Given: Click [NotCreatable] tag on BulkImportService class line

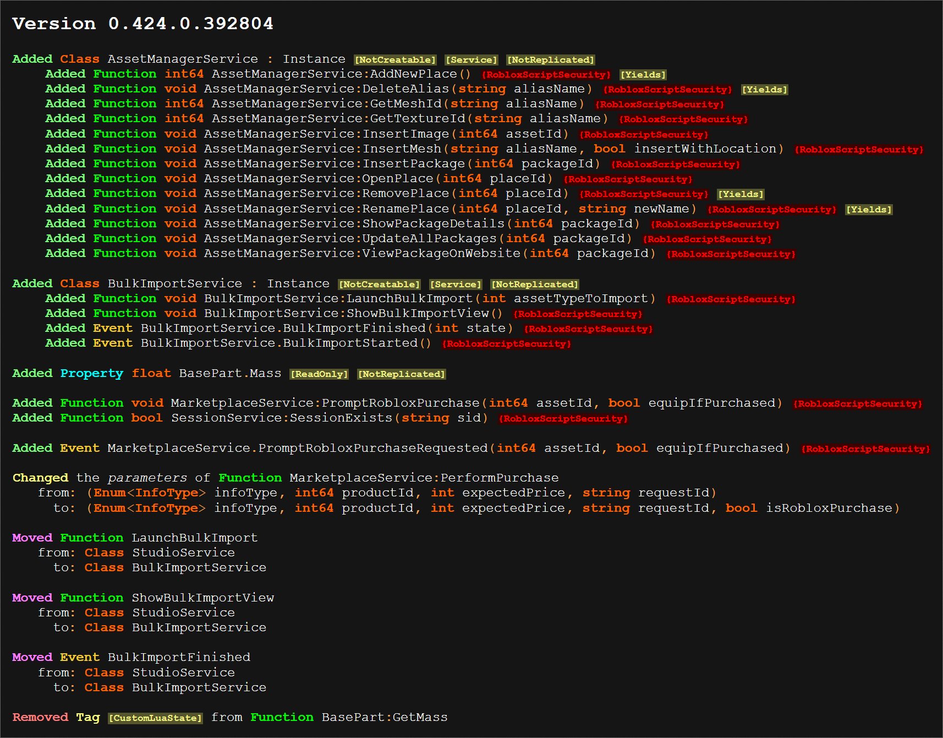Looking at the screenshot, I should (x=379, y=285).
